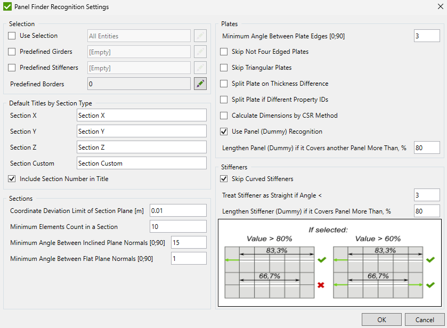
Task: Click the pencil icon beside Predefined Stiffeners
Action: (200, 68)
